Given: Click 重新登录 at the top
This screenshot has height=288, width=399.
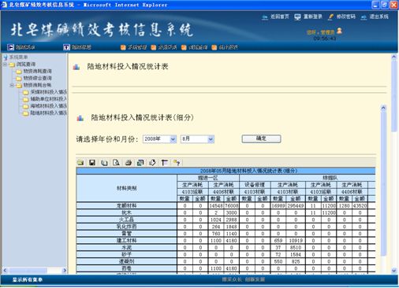Looking at the screenshot, I should [x=313, y=17].
